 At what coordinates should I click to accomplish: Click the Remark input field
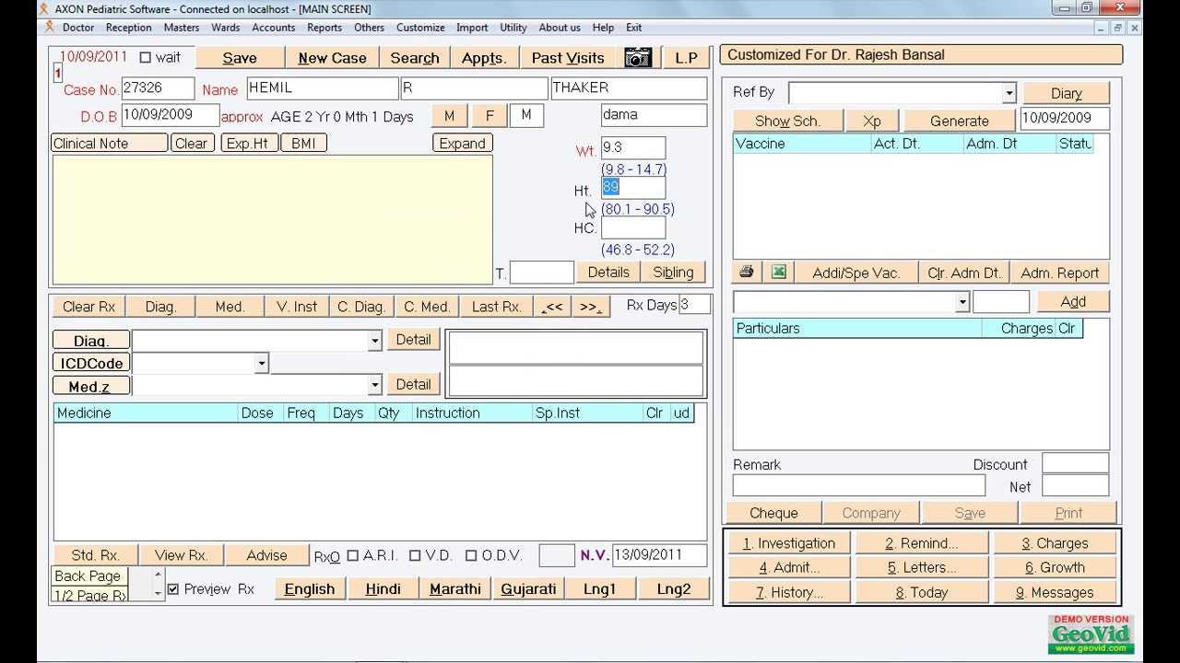pos(858,485)
